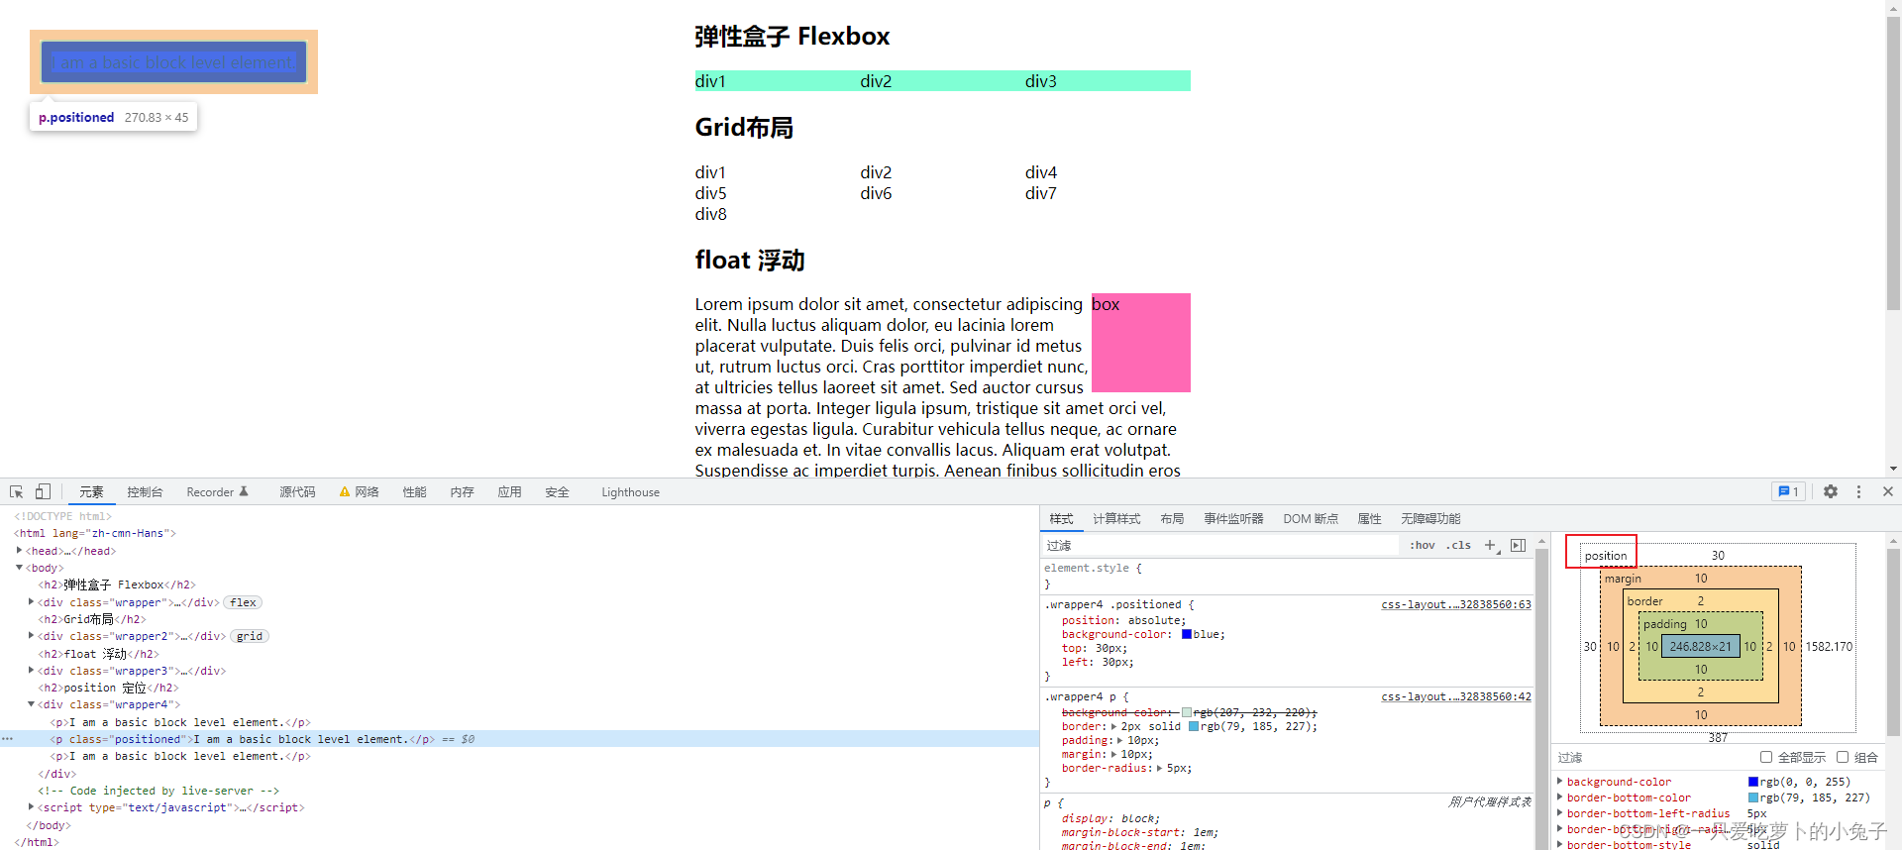Viewport: 1902px width, 850px height.
Task: Select the p class positioned DOM row
Action: 519,739
